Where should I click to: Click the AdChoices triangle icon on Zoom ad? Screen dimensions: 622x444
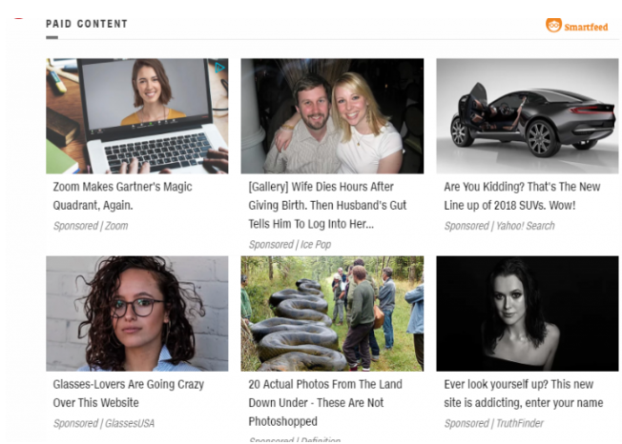tap(219, 68)
